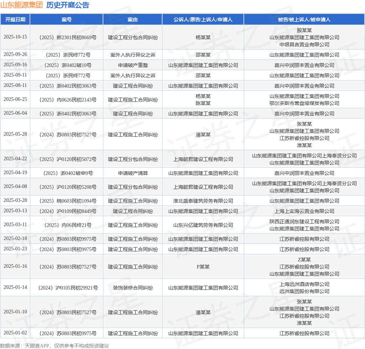365x349 pixels.
Task: Click date cell 2025-08-11
Action: [15, 85]
